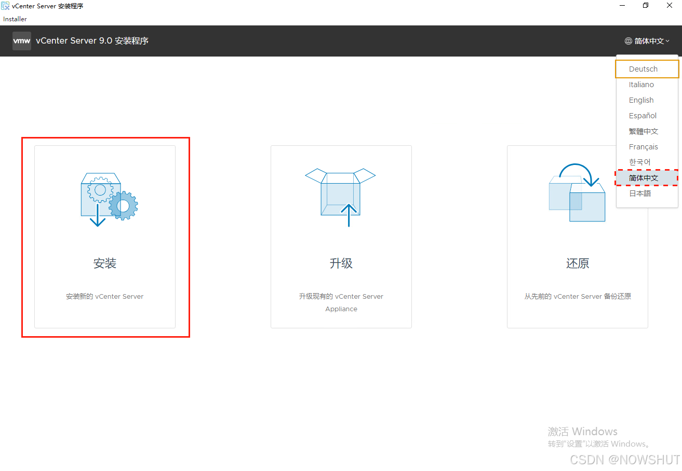The height and width of the screenshot is (471, 682).
Task: Restore down the installer window
Action: tap(646, 6)
